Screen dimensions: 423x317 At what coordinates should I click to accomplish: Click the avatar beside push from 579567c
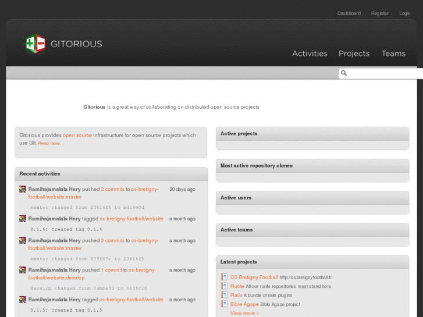[x=23, y=240]
